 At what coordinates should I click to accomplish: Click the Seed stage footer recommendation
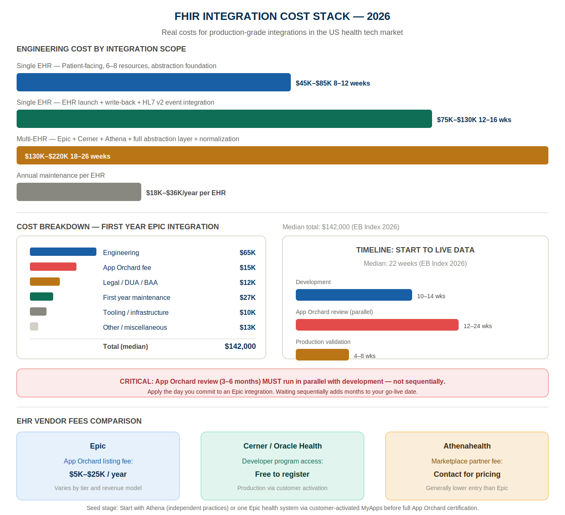point(282,508)
